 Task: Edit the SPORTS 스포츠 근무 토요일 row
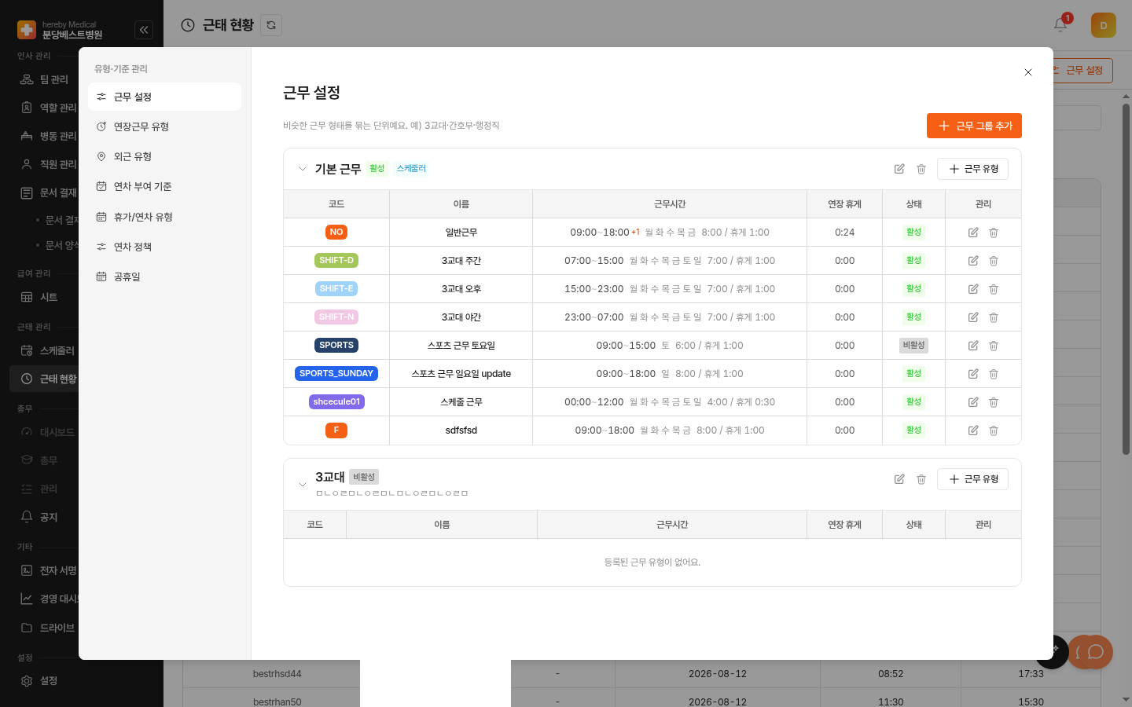click(973, 346)
